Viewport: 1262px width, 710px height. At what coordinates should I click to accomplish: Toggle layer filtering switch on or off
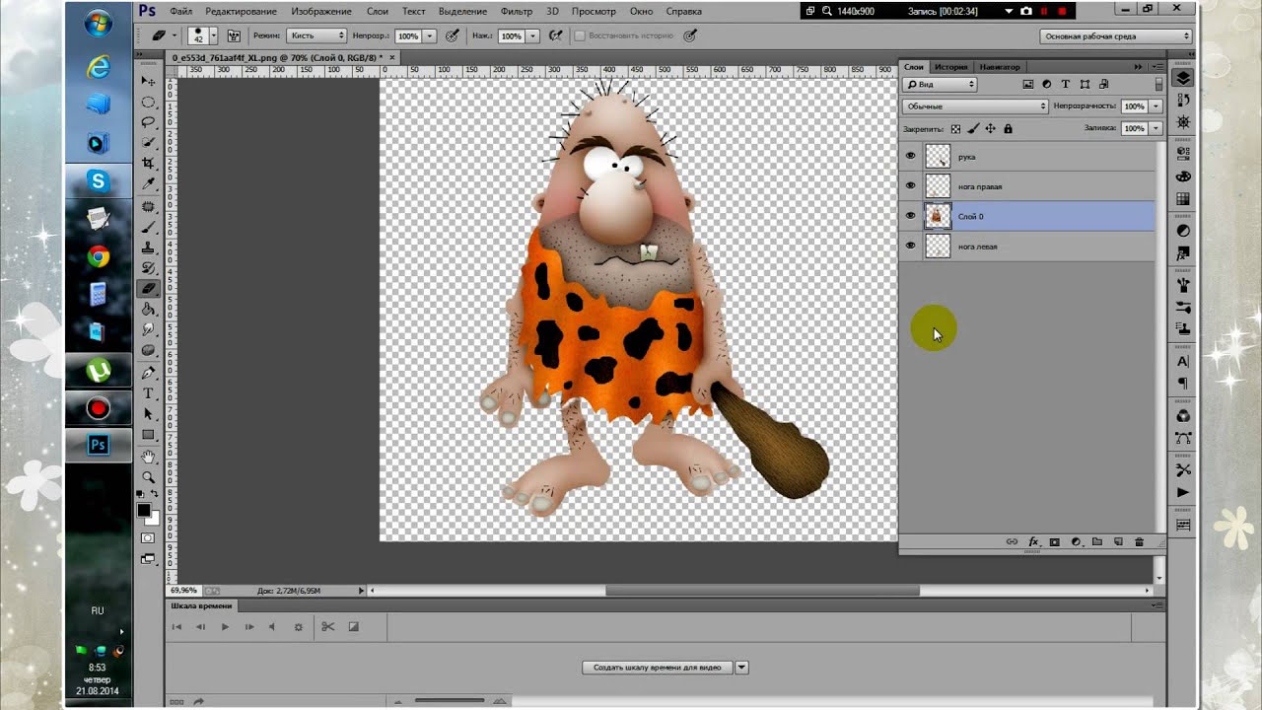pyautogui.click(x=1157, y=85)
